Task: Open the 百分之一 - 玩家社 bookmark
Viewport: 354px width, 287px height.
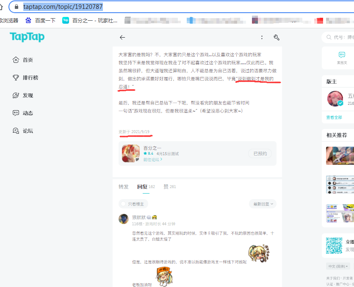Action: point(90,20)
